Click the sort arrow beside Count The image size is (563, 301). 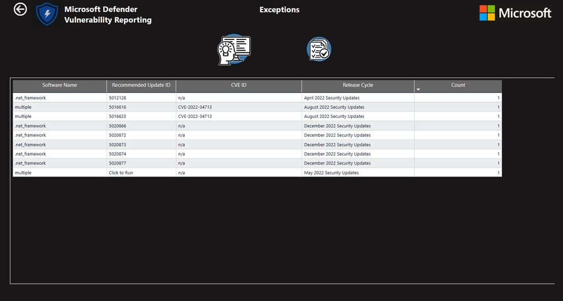(x=418, y=90)
